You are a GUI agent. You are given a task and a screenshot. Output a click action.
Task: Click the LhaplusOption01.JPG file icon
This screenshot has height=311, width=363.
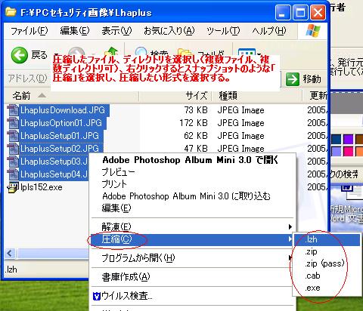(12, 123)
